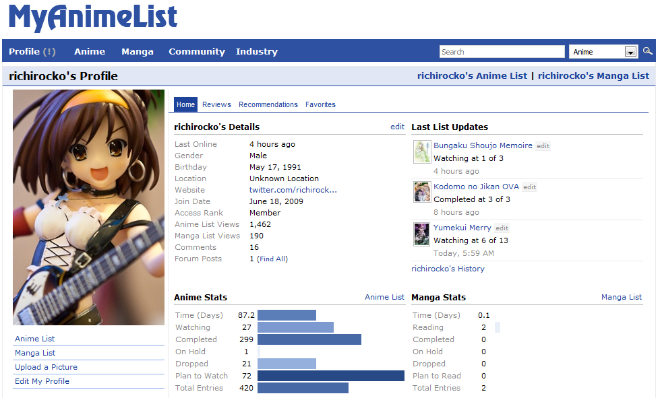Click the Time (Days) anime stats bar
The height and width of the screenshot is (398, 660).
[x=287, y=315]
